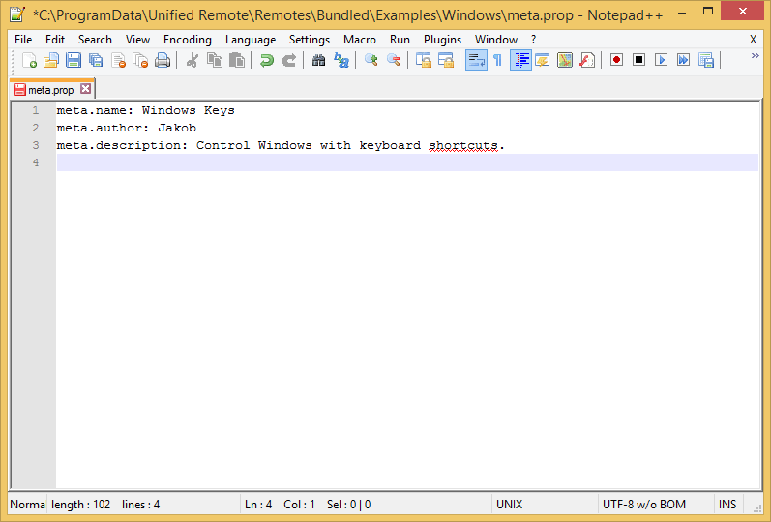The width and height of the screenshot is (771, 522).
Task: Print the document using printer icon
Action: 163,61
